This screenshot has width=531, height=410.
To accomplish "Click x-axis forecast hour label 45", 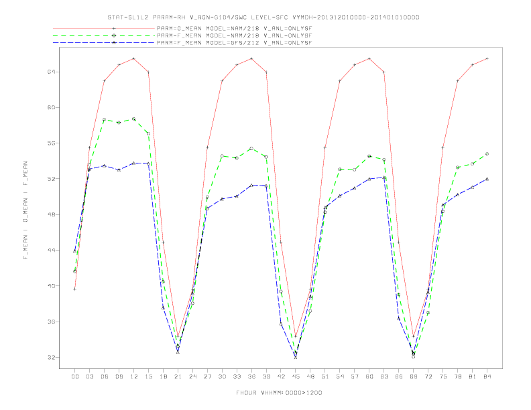I will pos(296,377).
